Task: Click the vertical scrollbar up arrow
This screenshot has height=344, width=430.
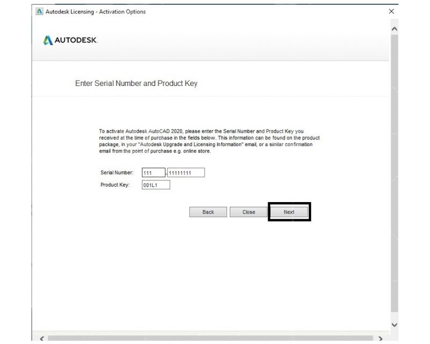Action: pos(395,29)
